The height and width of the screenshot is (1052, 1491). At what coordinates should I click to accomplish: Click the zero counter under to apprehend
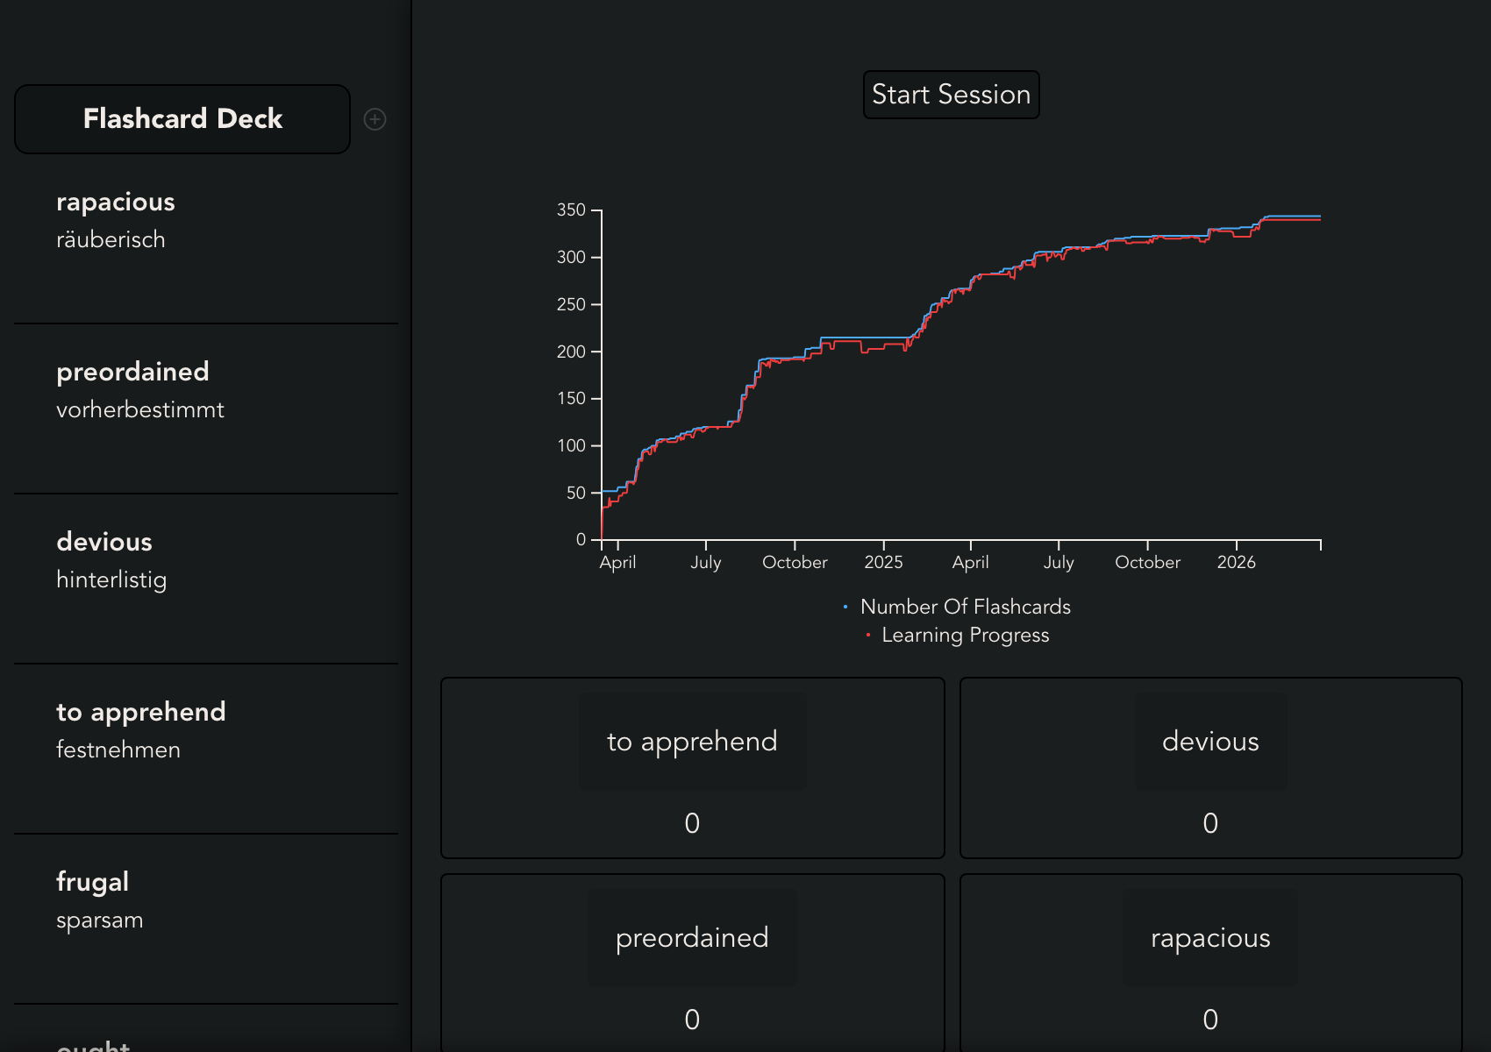pyautogui.click(x=692, y=822)
